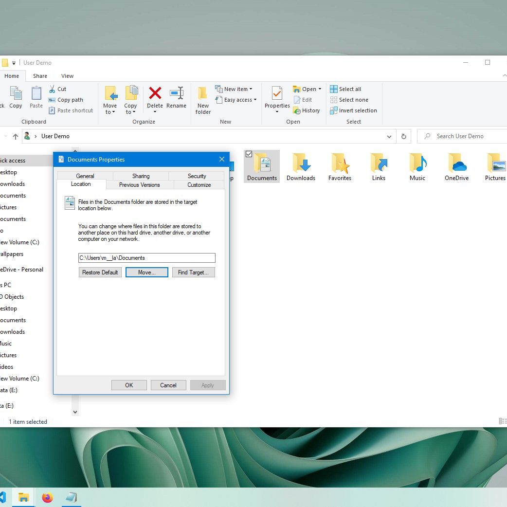Open the Downloads folder icon
The width and height of the screenshot is (507, 507).
point(301,163)
